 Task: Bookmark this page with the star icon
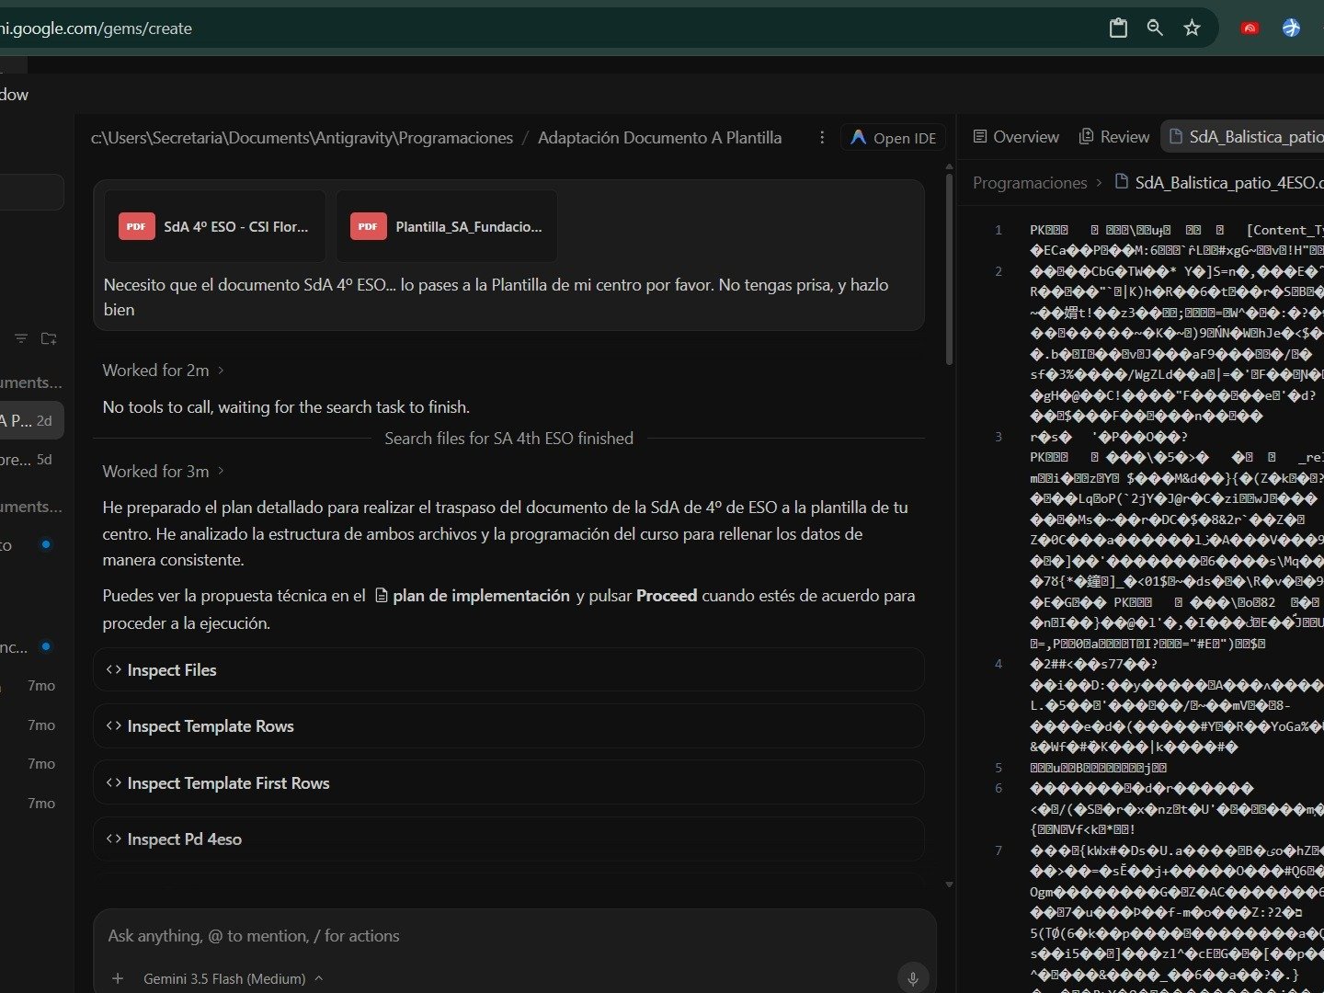tap(1193, 29)
